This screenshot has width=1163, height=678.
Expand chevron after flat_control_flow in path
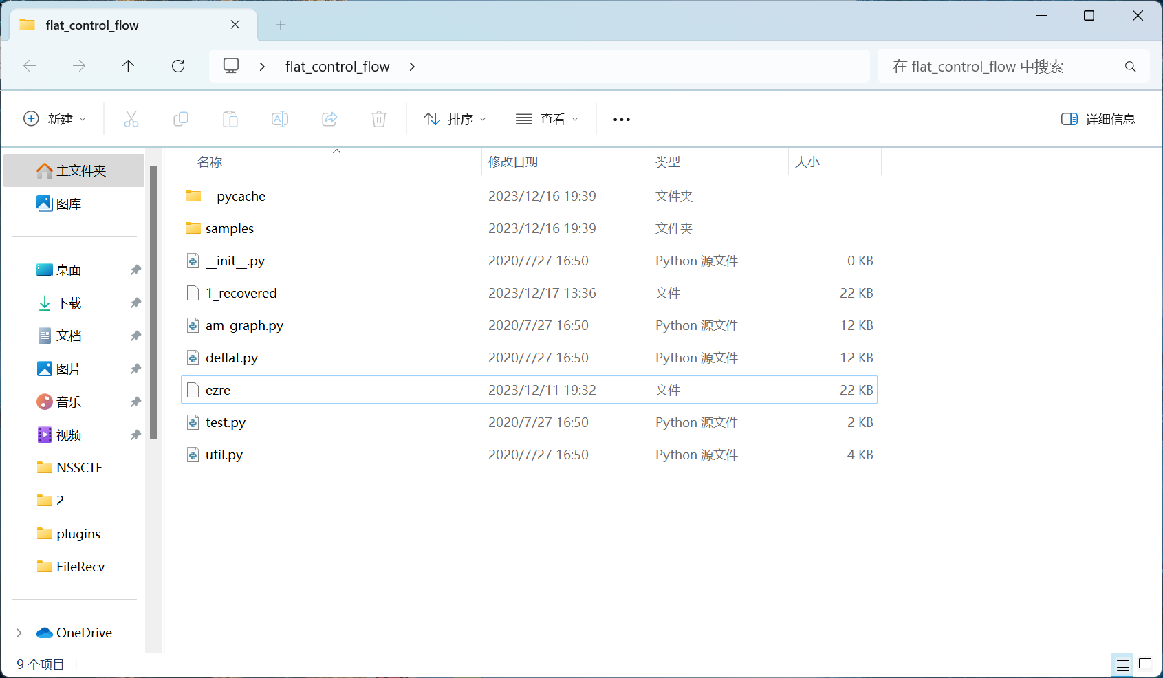pyautogui.click(x=412, y=67)
